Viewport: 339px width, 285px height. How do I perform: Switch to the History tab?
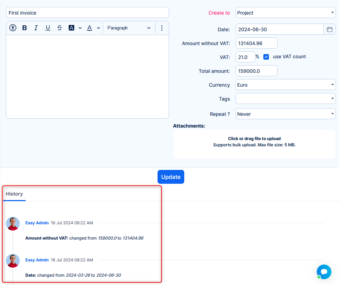[14, 194]
